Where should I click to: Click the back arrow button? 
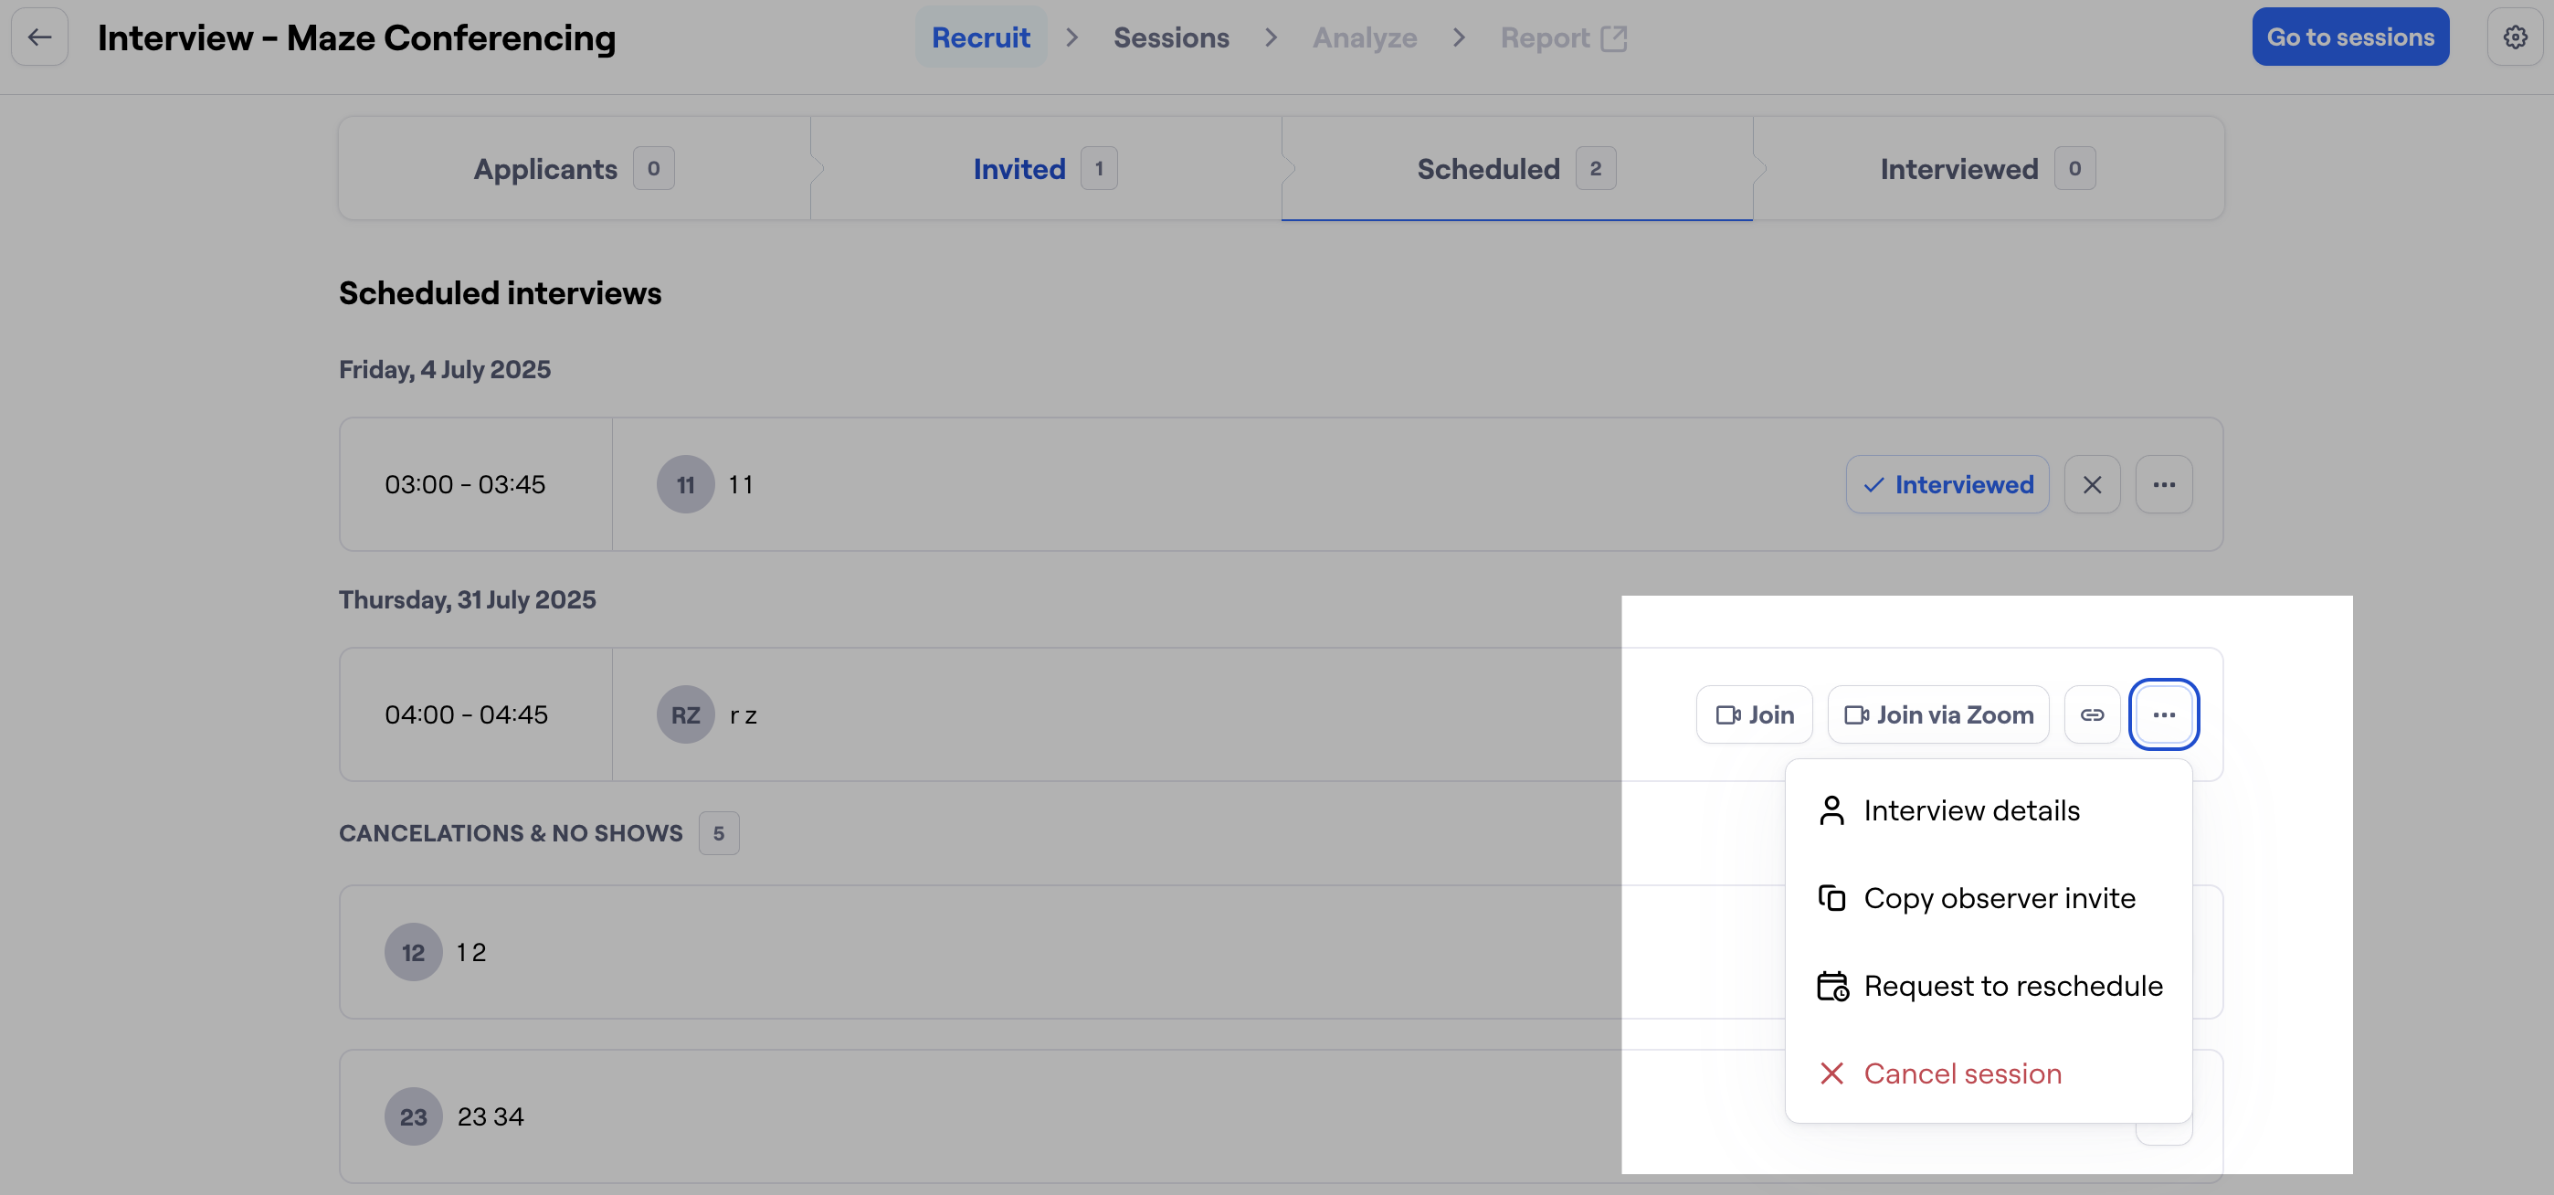[39, 37]
